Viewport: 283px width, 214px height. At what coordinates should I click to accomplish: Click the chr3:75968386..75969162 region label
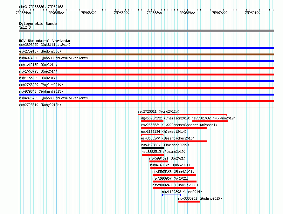point(41,7)
